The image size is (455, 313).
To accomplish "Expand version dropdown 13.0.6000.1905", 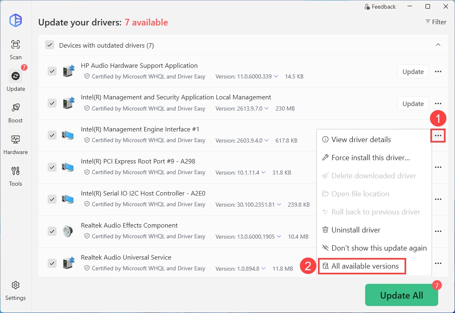I will click(x=279, y=236).
